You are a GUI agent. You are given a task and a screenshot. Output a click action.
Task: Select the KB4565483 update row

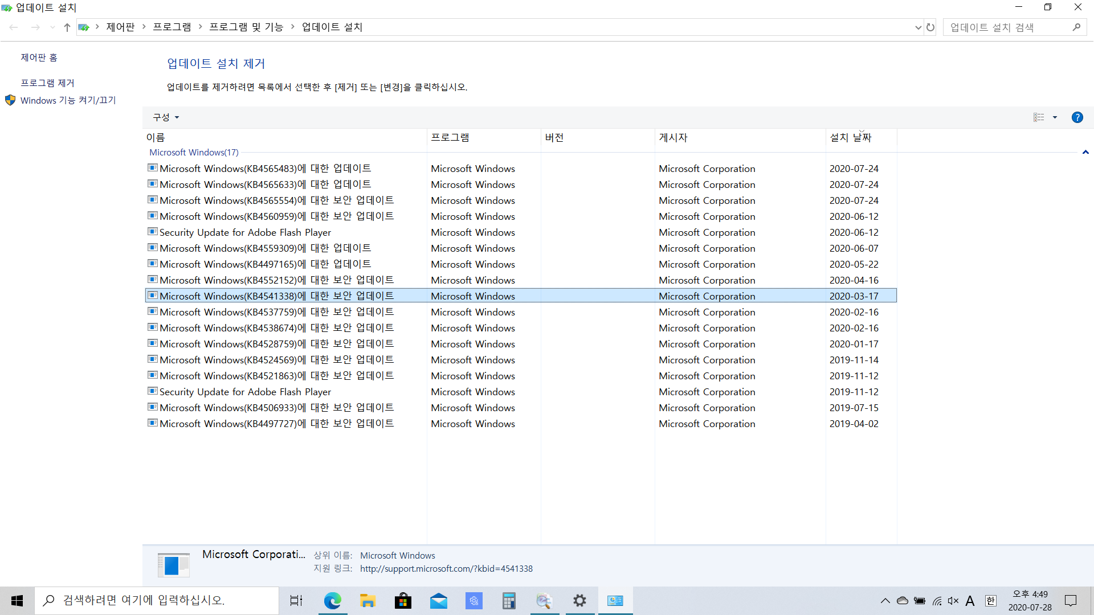(x=265, y=169)
